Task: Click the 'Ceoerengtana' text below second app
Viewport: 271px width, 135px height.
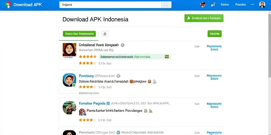Action: click(x=89, y=93)
